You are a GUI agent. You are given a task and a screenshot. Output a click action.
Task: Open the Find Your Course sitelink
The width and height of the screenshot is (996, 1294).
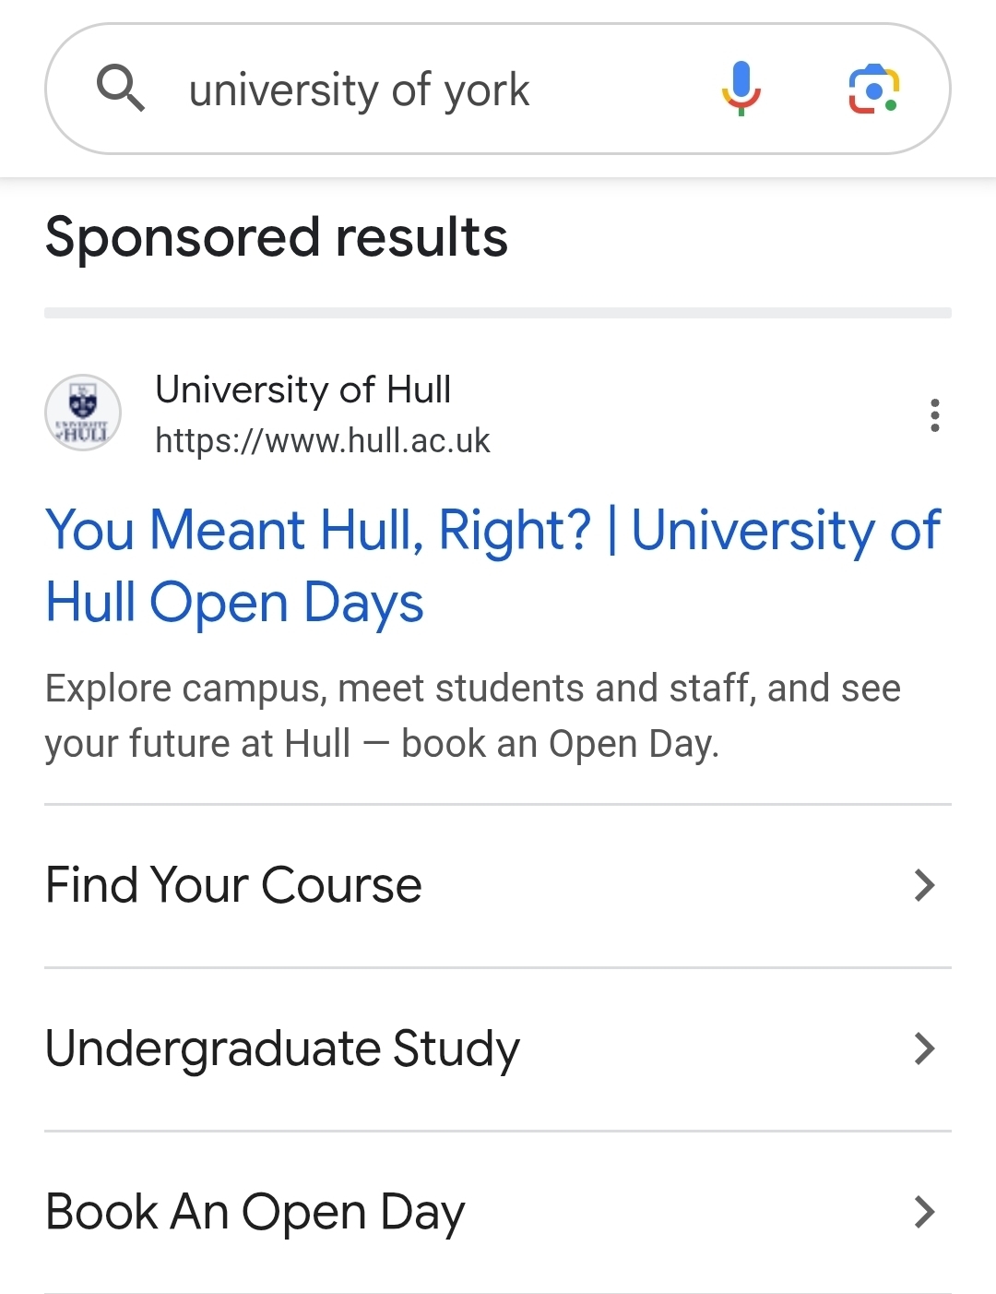(x=233, y=885)
